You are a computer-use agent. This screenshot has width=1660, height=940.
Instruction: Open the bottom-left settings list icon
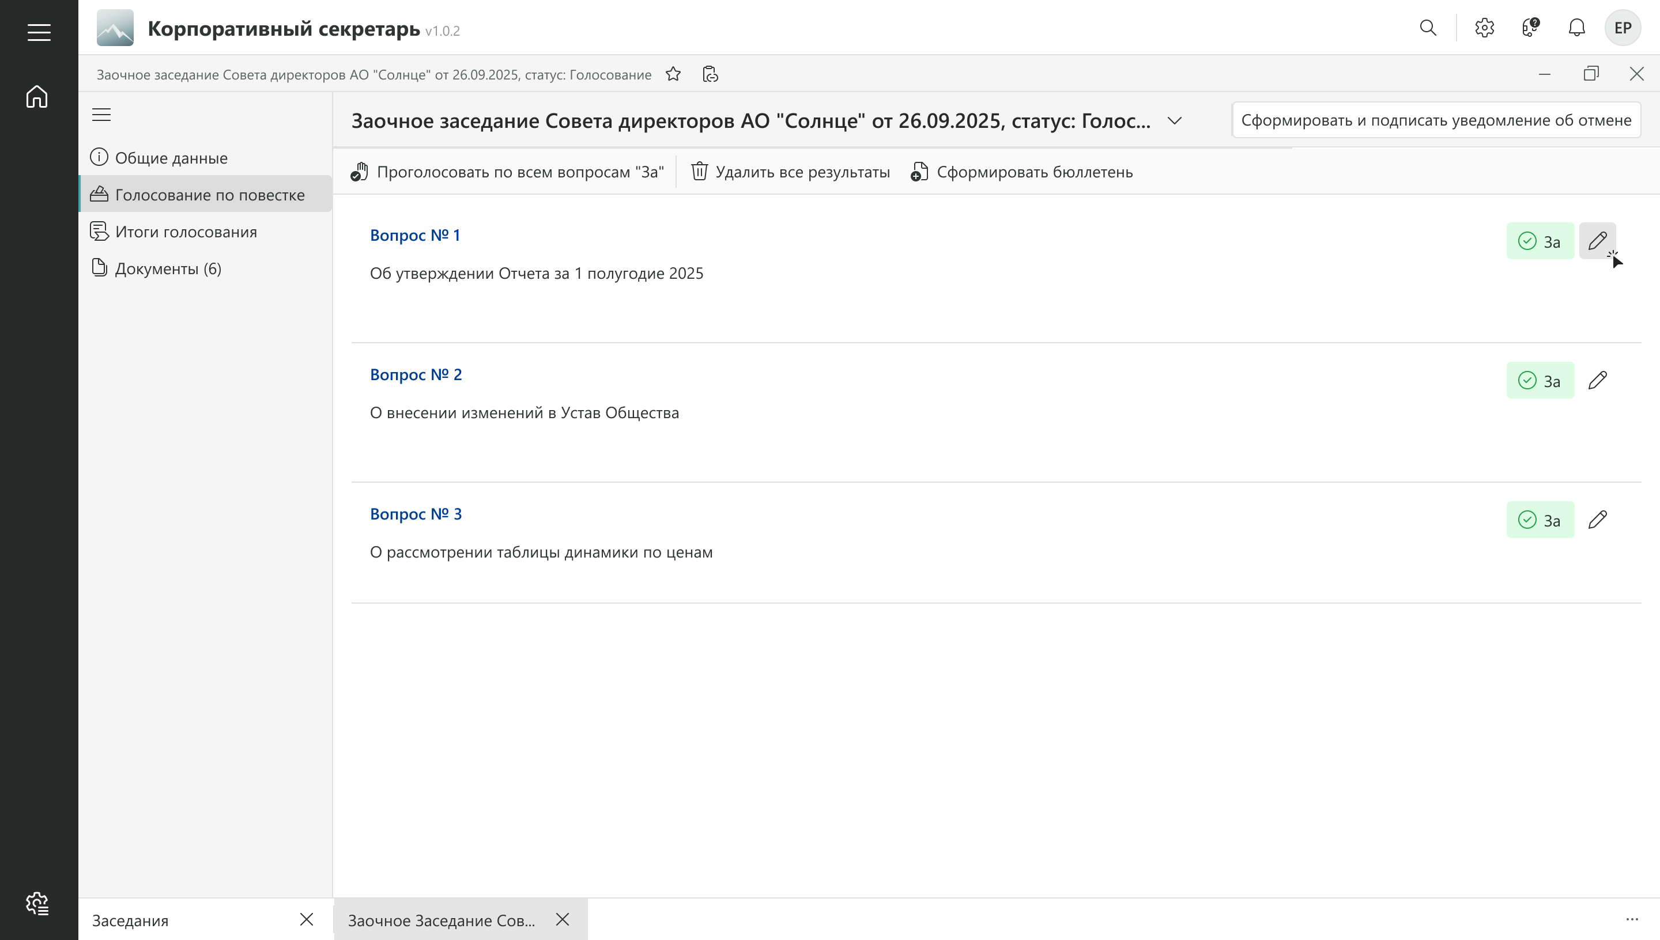click(x=37, y=903)
